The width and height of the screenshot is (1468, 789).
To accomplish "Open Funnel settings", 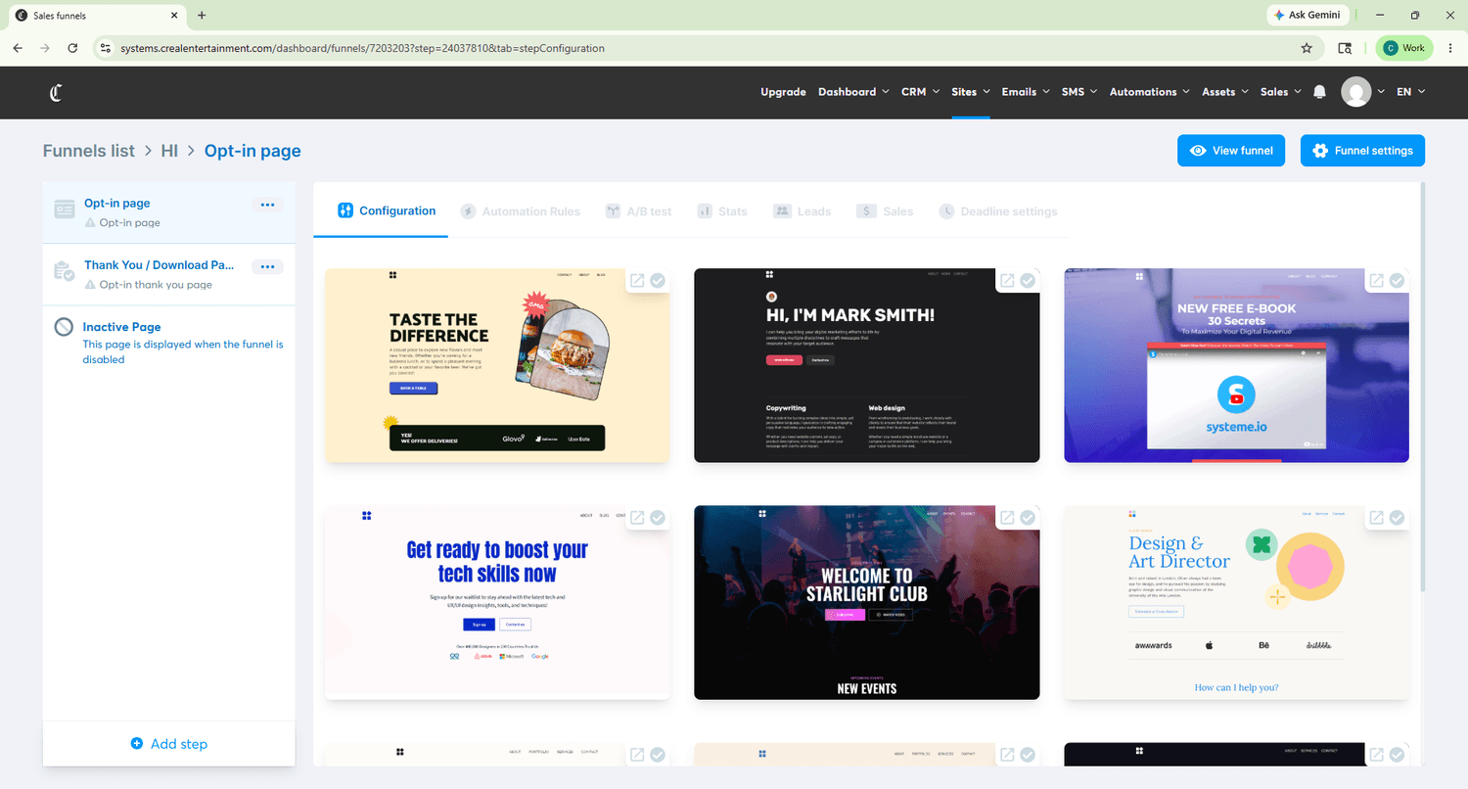I will point(1363,151).
